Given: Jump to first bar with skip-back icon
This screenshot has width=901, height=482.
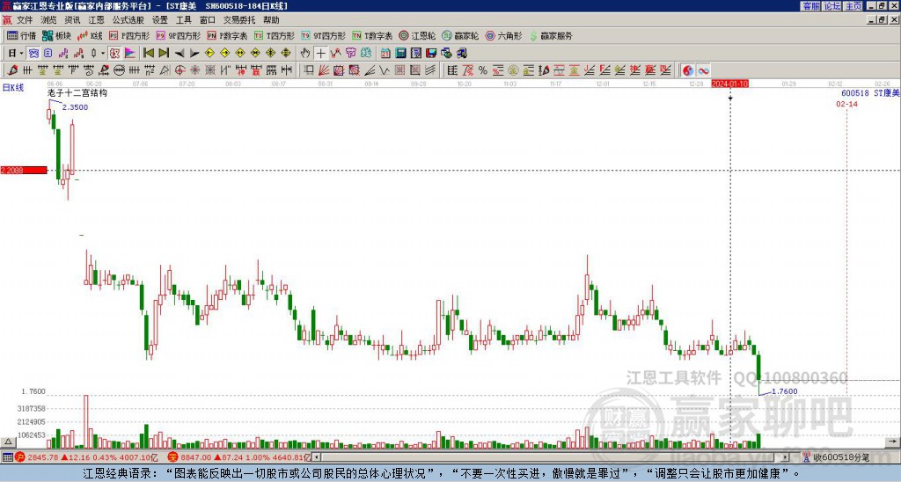Looking at the screenshot, I should point(148,53).
